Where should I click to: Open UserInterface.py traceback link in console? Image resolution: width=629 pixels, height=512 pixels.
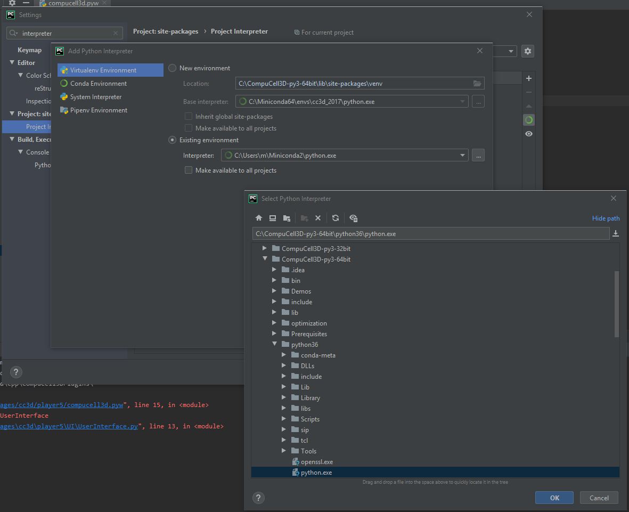coord(69,426)
